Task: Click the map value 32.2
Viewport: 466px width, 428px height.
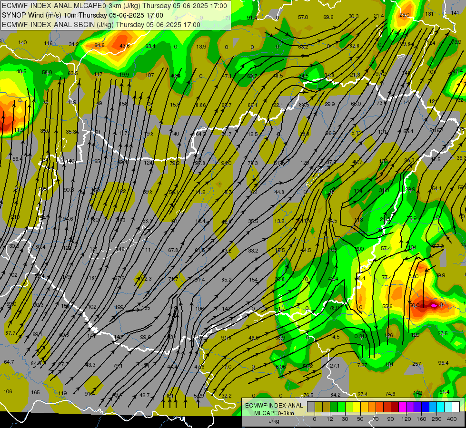Action: [x=226, y=395]
